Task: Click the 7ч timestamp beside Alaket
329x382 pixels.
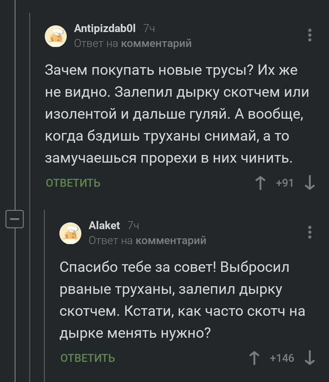Action: tap(133, 226)
